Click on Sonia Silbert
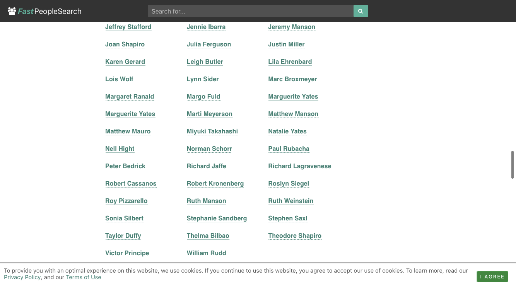 coord(125,218)
